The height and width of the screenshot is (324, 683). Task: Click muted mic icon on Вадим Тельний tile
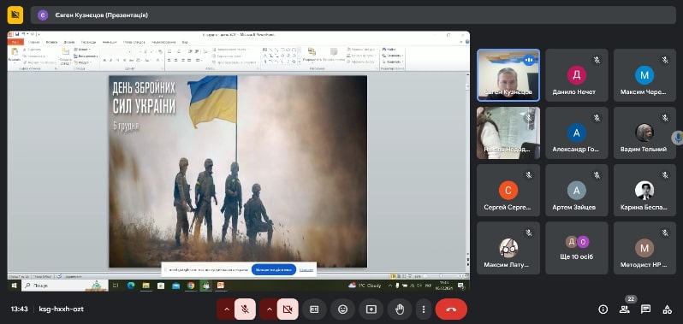tap(665, 118)
